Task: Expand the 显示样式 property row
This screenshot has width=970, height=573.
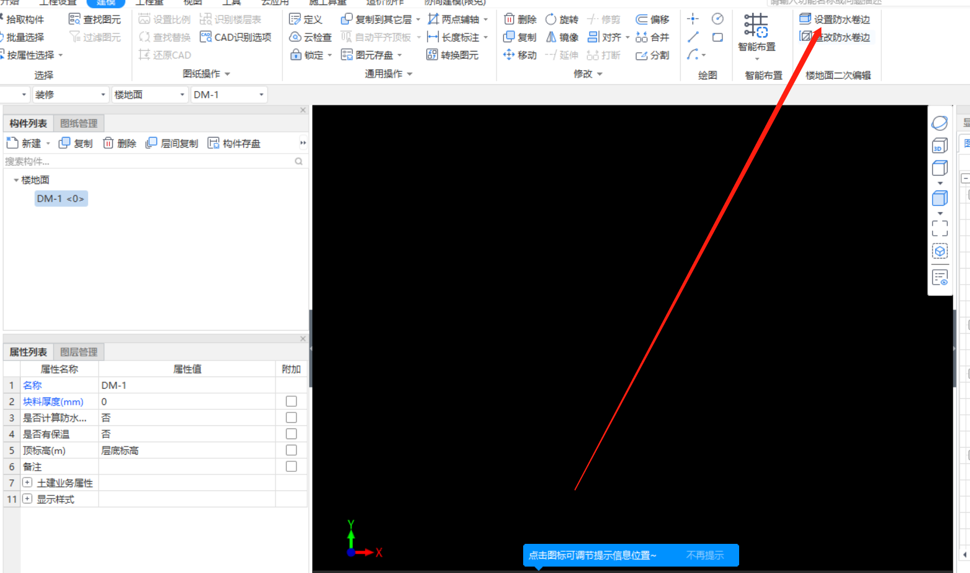Action: tap(27, 499)
